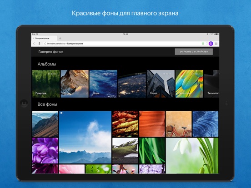Click the Галерея фонов page heading
This screenshot has width=251, height=188.
pyautogui.click(x=51, y=52)
